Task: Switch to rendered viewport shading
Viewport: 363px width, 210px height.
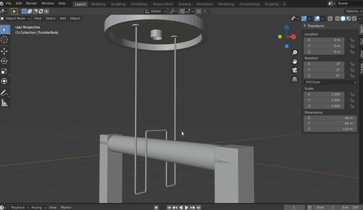Action: tap(354, 18)
